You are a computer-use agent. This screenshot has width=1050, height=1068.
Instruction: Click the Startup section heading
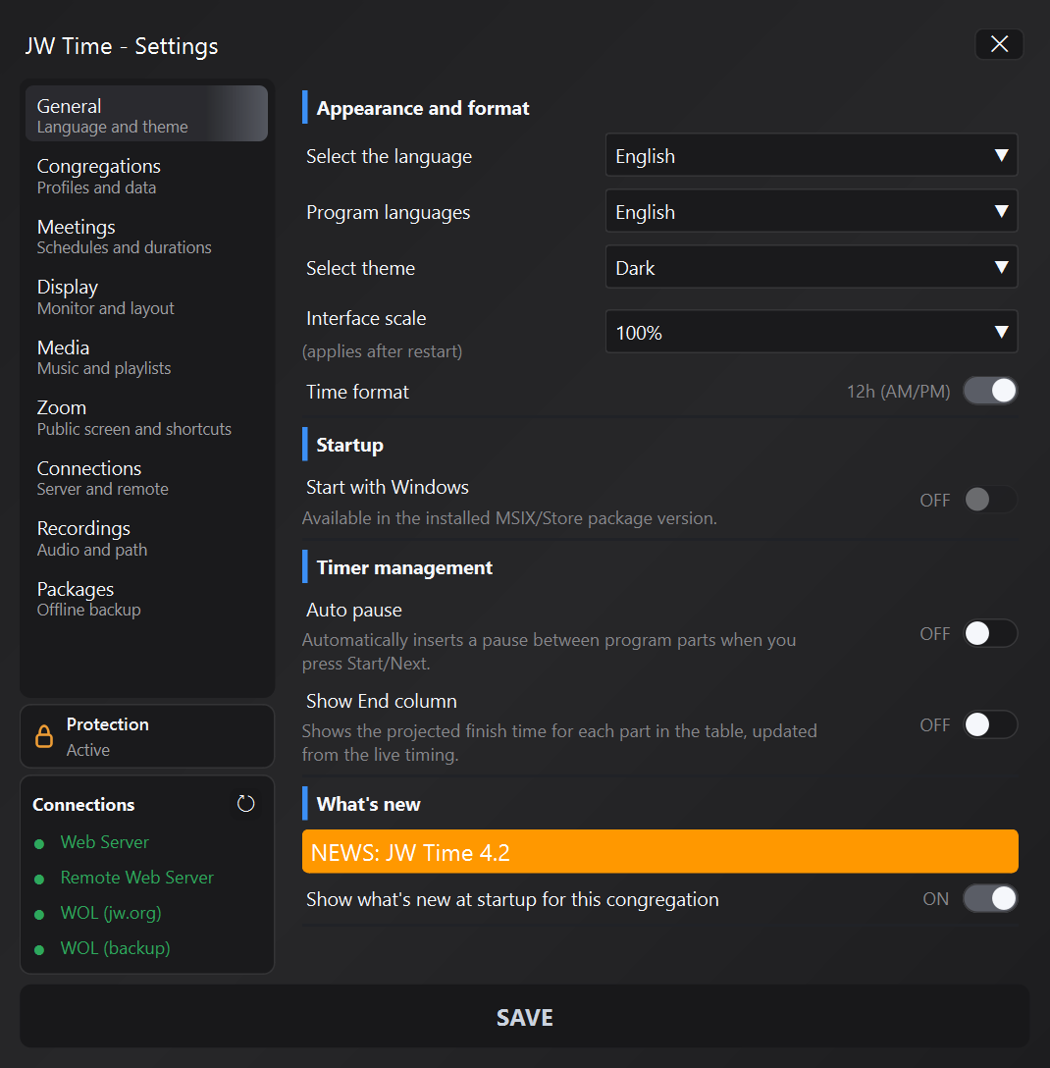click(x=350, y=445)
